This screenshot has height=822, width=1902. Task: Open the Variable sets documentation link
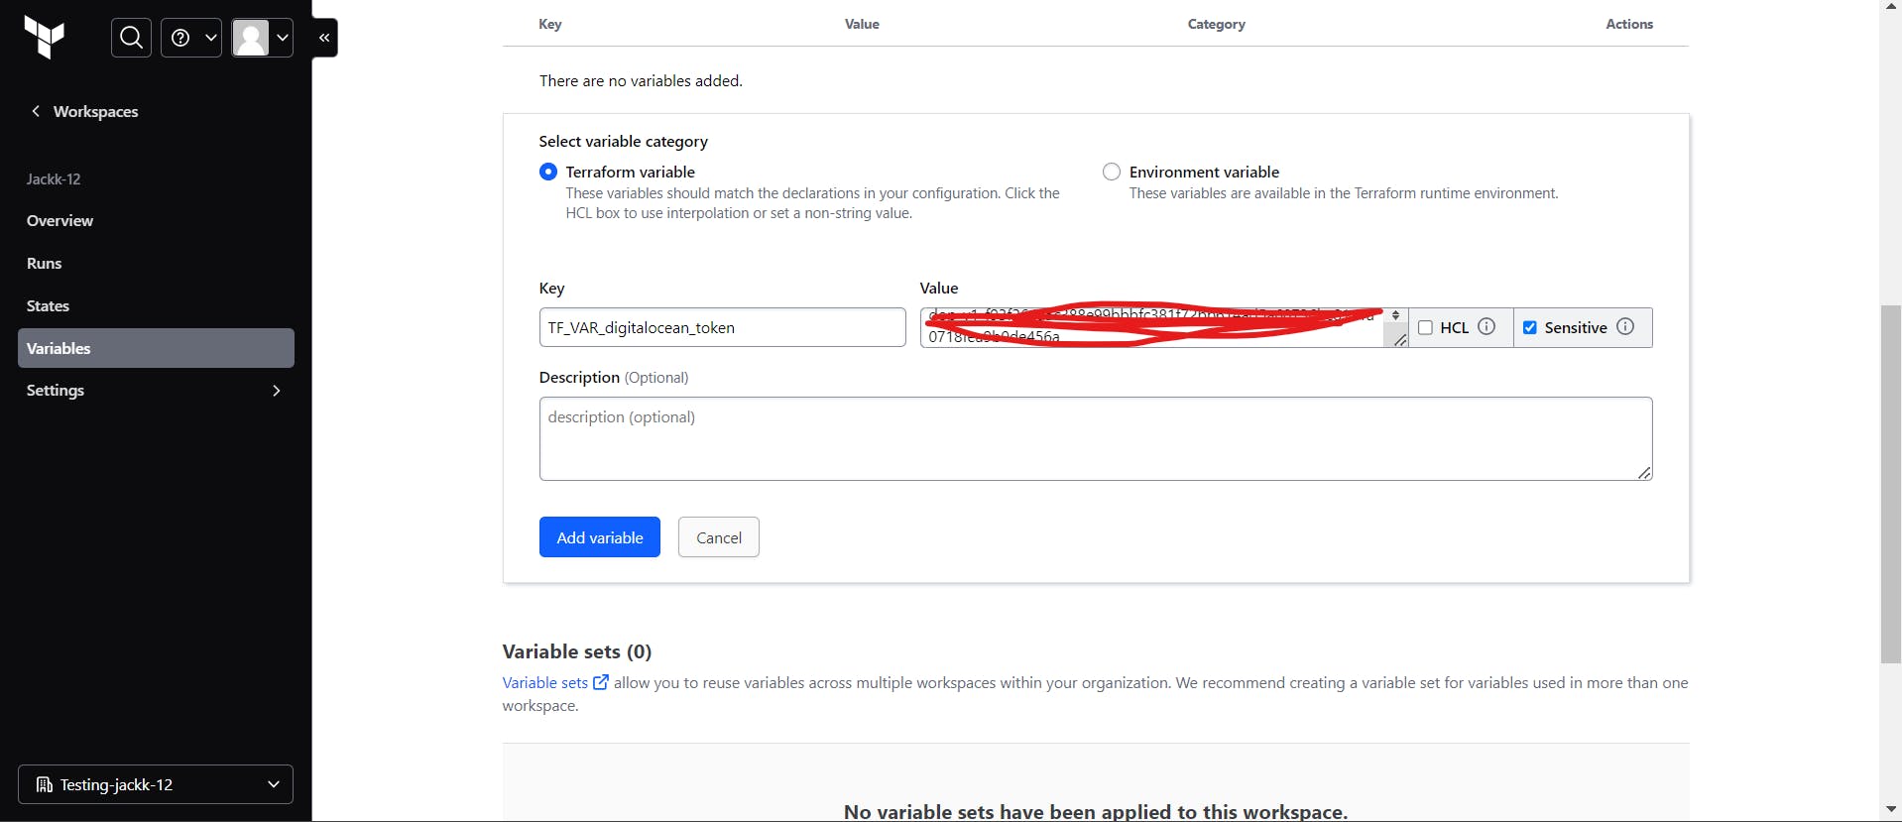[x=545, y=682]
